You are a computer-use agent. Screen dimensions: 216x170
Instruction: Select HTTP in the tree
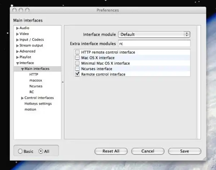click(34, 74)
